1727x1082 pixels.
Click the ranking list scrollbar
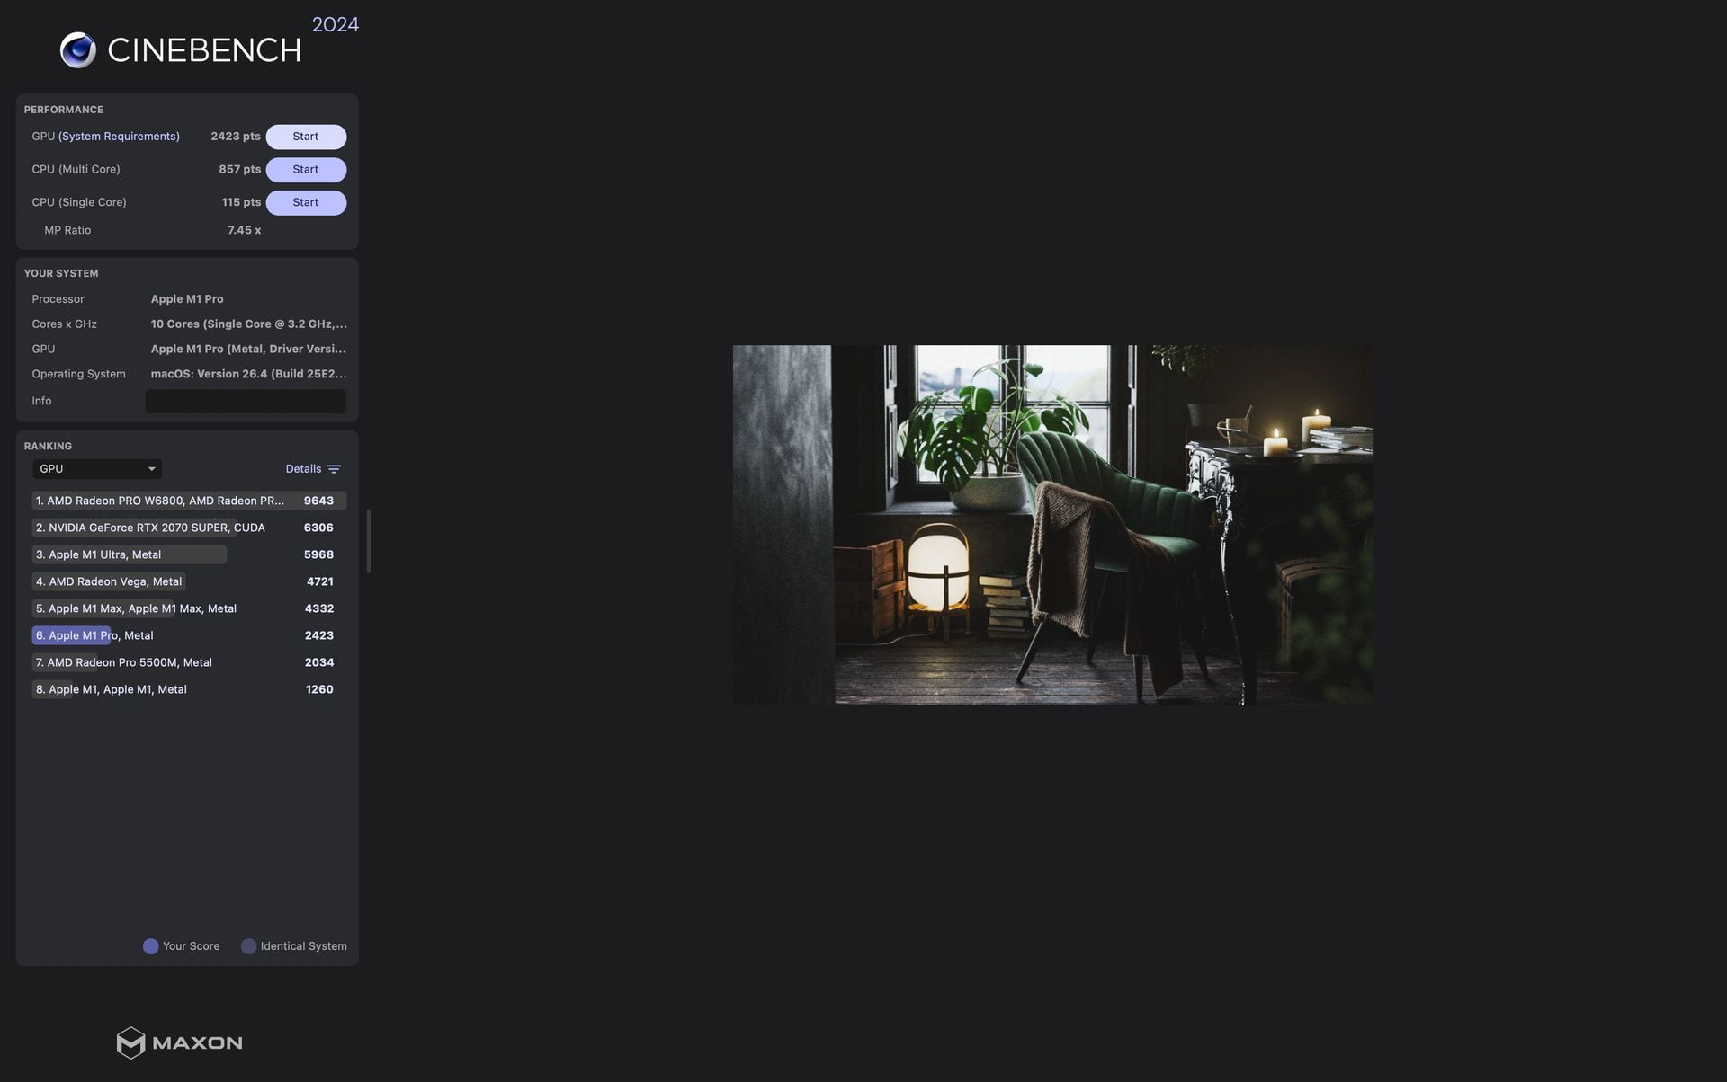tap(369, 541)
